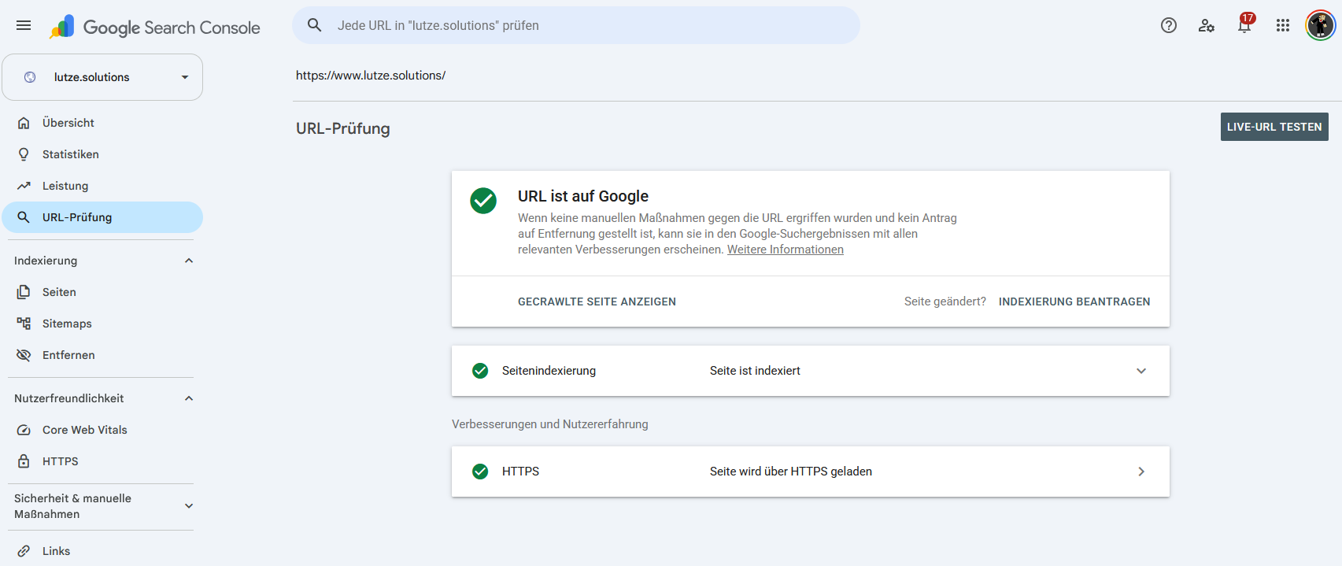The width and height of the screenshot is (1342, 566).
Task: Click LIVE-URL TESTEN button
Action: pyautogui.click(x=1274, y=127)
